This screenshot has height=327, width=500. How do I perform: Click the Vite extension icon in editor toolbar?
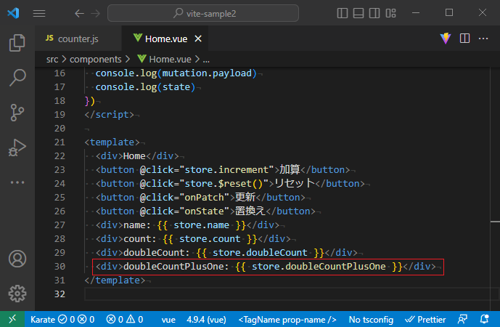coord(446,39)
